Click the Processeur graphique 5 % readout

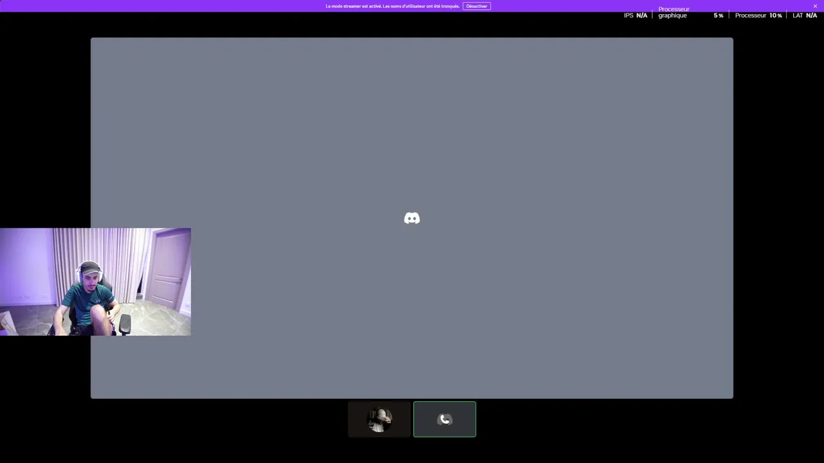click(x=691, y=12)
